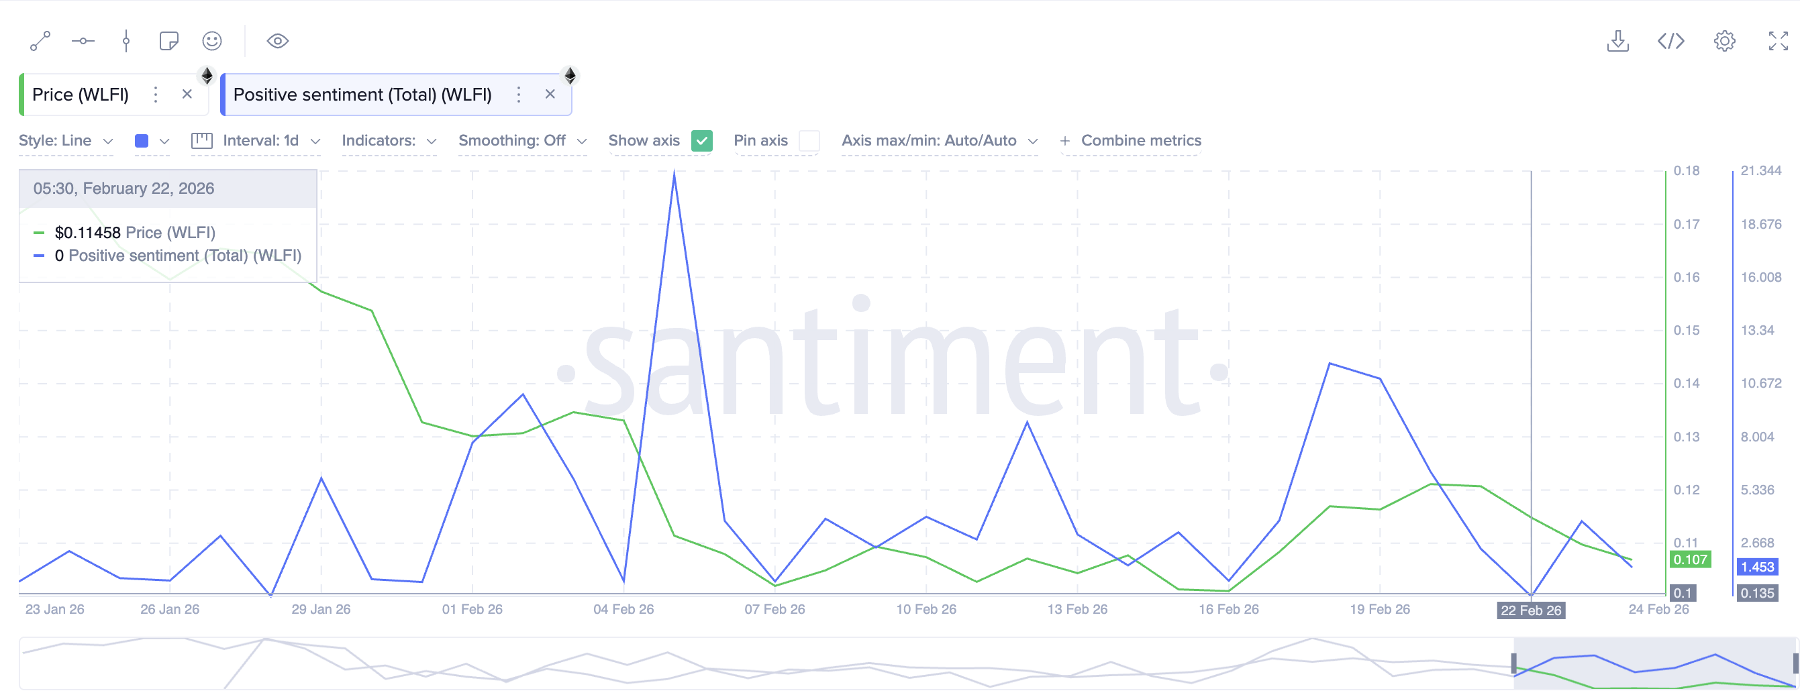The height and width of the screenshot is (699, 1800).
Task: Add a sticky note annotation
Action: (168, 41)
